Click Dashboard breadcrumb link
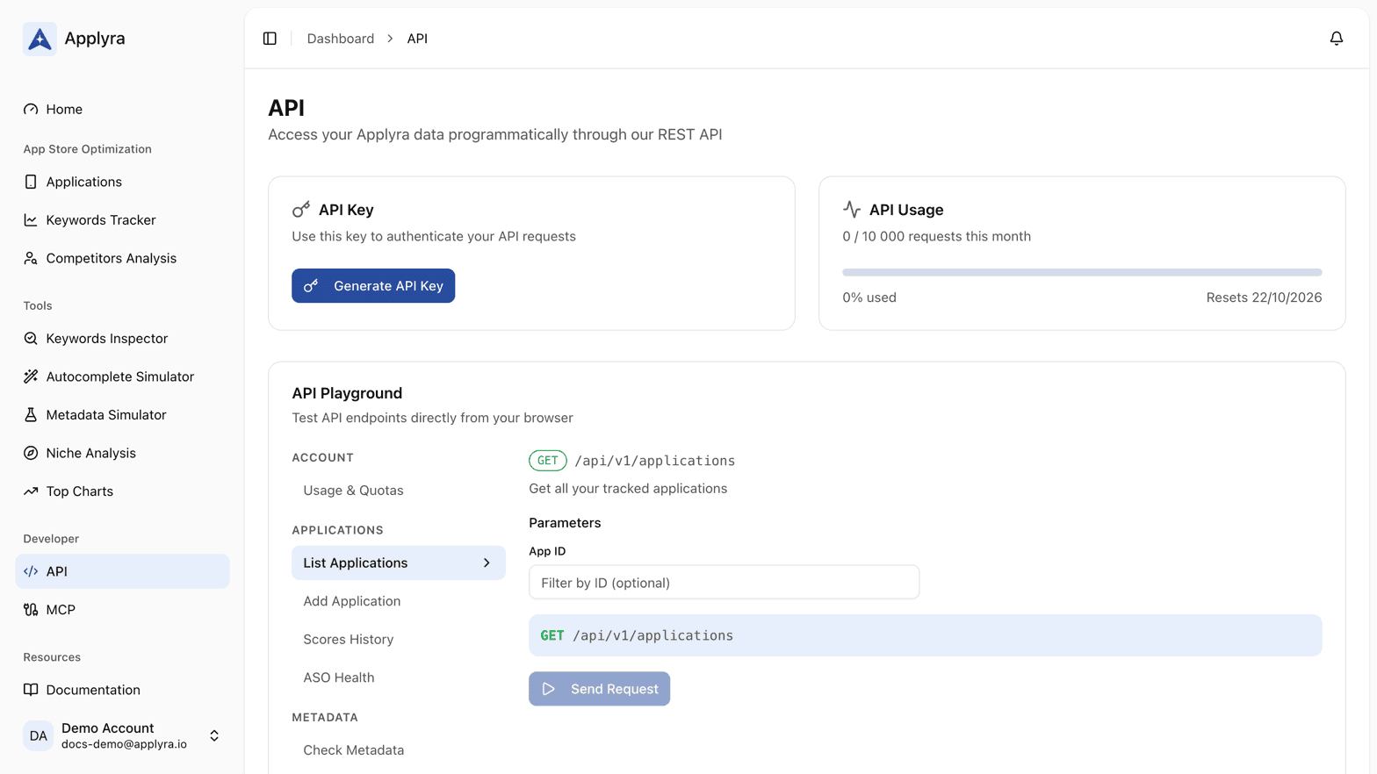 click(x=340, y=39)
